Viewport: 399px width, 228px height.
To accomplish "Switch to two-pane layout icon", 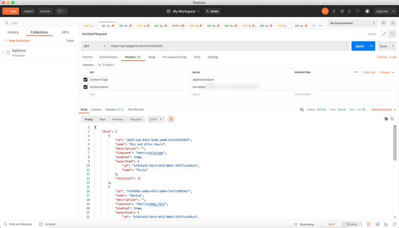I will 377,224.
